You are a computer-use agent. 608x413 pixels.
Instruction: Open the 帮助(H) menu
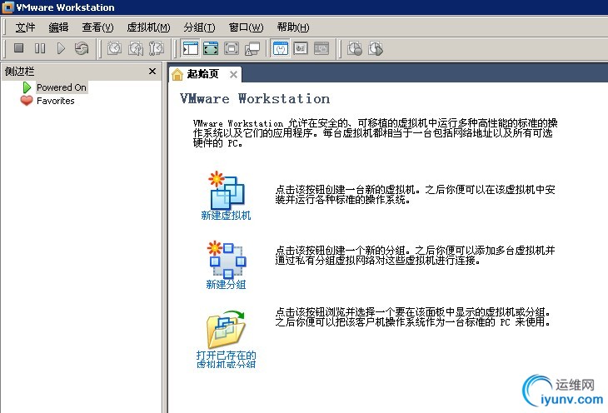click(x=293, y=27)
